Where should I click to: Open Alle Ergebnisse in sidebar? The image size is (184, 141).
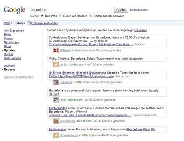coord(14,31)
